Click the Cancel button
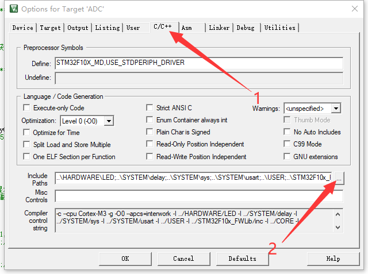The width and height of the screenshot is (368, 274). (x=183, y=258)
